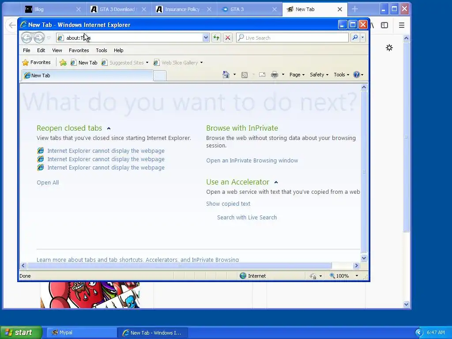Screen dimensions: 452x339
Task: Open the View menu
Action: [x=57, y=50]
